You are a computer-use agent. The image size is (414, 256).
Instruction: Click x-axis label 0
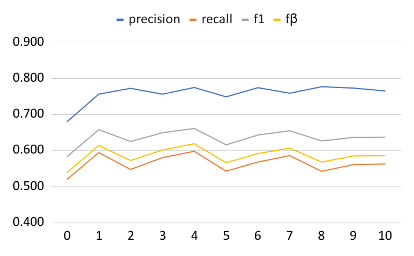(67, 236)
